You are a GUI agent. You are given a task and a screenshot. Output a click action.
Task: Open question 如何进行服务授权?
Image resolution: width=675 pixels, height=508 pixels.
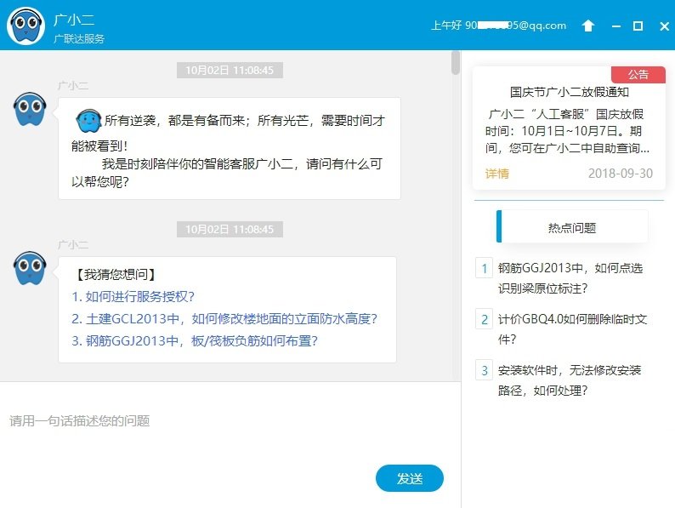pos(133,296)
